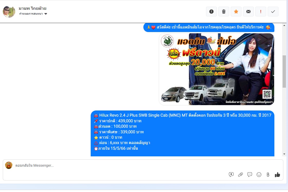Click the greeting message bubble สวัสดีค่ะ
The image size is (288, 192).
pyautogui.click(x=209, y=27)
